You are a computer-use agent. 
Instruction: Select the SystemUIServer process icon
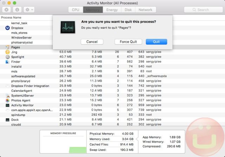click(7, 96)
